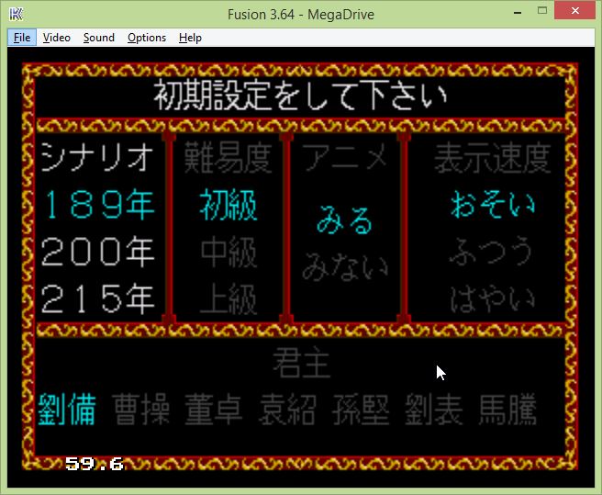Screen dimensions: 602x495
Task: Minimize the Fusion window
Action: 518,12
